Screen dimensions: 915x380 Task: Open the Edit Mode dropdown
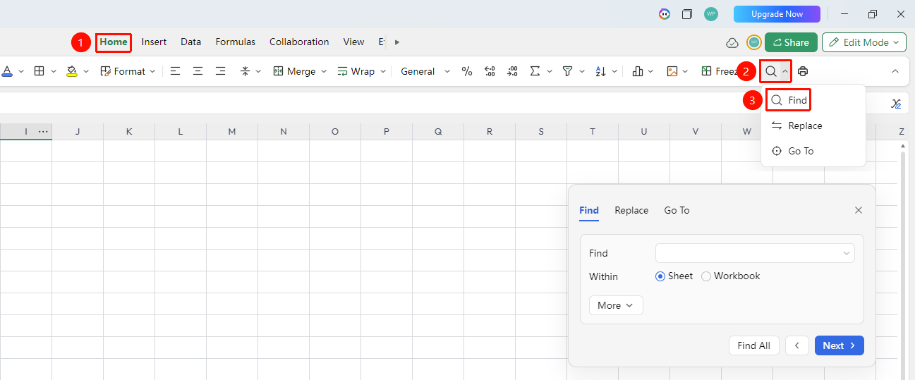click(864, 42)
